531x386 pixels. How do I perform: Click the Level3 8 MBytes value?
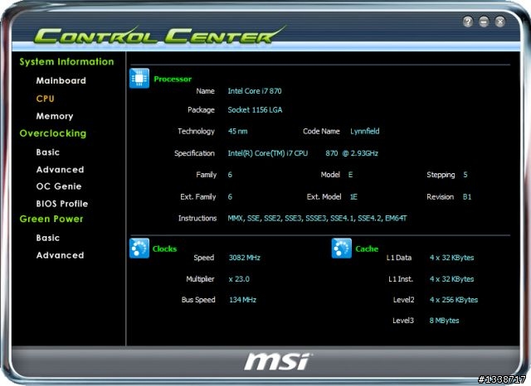tap(445, 321)
